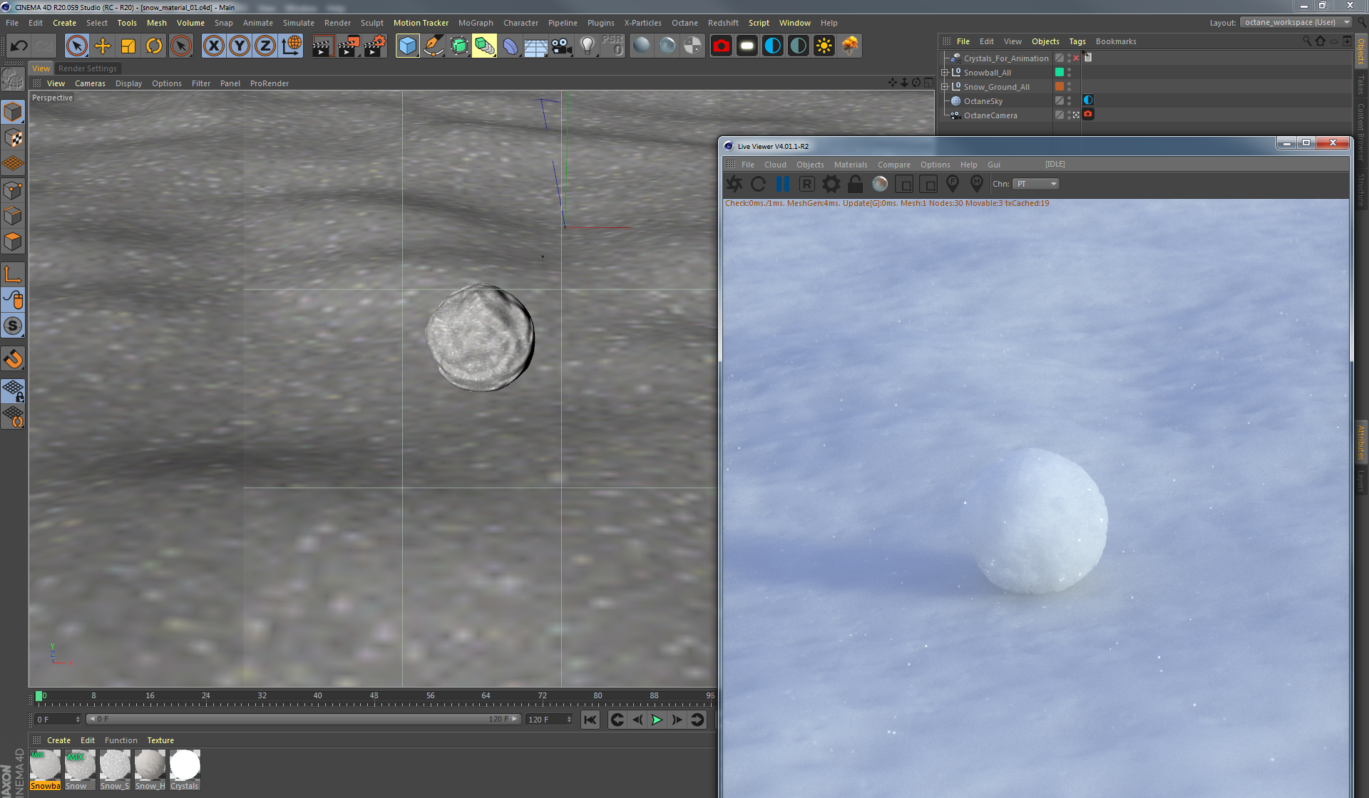Open the Chn channel dropdown in Live Viewer
Screen dimensions: 1369x798
pyautogui.click(x=1035, y=183)
